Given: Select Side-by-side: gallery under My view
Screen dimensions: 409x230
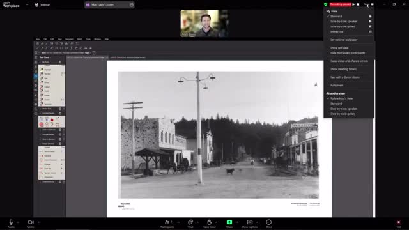Looking at the screenshot, I should pos(349,27).
